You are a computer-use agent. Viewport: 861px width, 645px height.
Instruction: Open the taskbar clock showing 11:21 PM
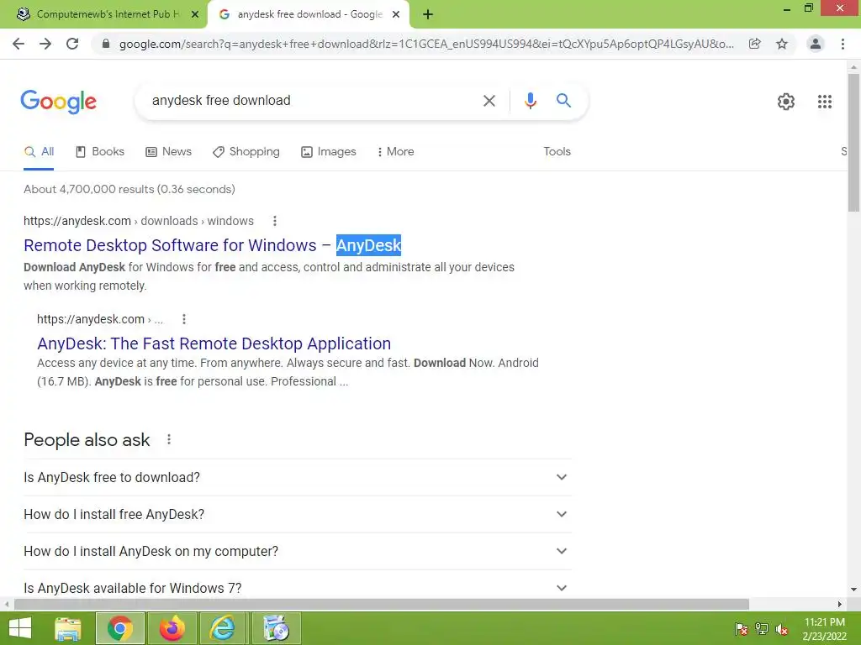pyautogui.click(x=824, y=629)
